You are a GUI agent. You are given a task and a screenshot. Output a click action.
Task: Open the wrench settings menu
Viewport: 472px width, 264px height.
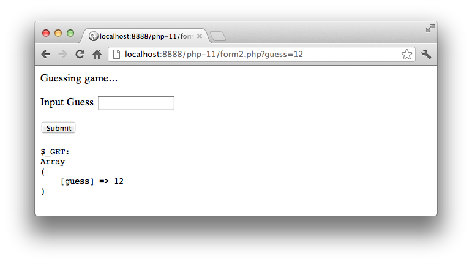pos(426,54)
